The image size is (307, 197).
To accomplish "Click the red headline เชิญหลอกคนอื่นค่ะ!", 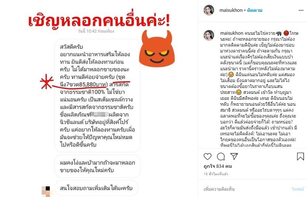I will 99,21.
